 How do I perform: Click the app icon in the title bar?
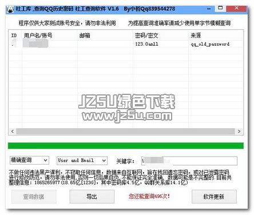click(x=10, y=9)
